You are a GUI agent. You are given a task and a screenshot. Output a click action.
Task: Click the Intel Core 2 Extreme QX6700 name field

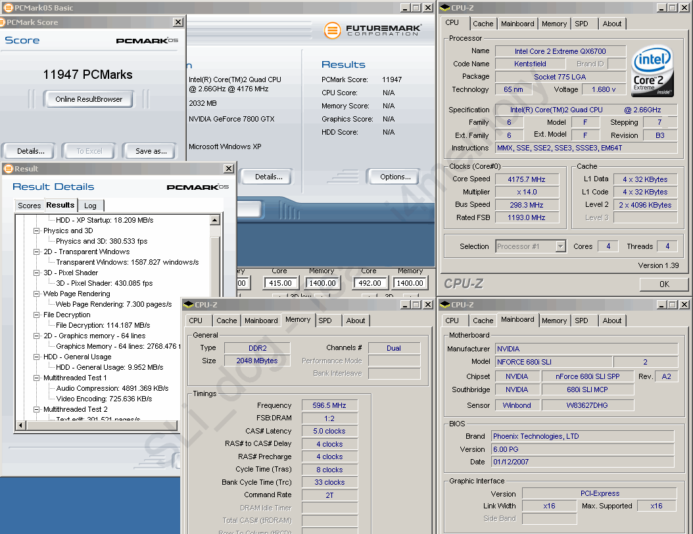(560, 51)
